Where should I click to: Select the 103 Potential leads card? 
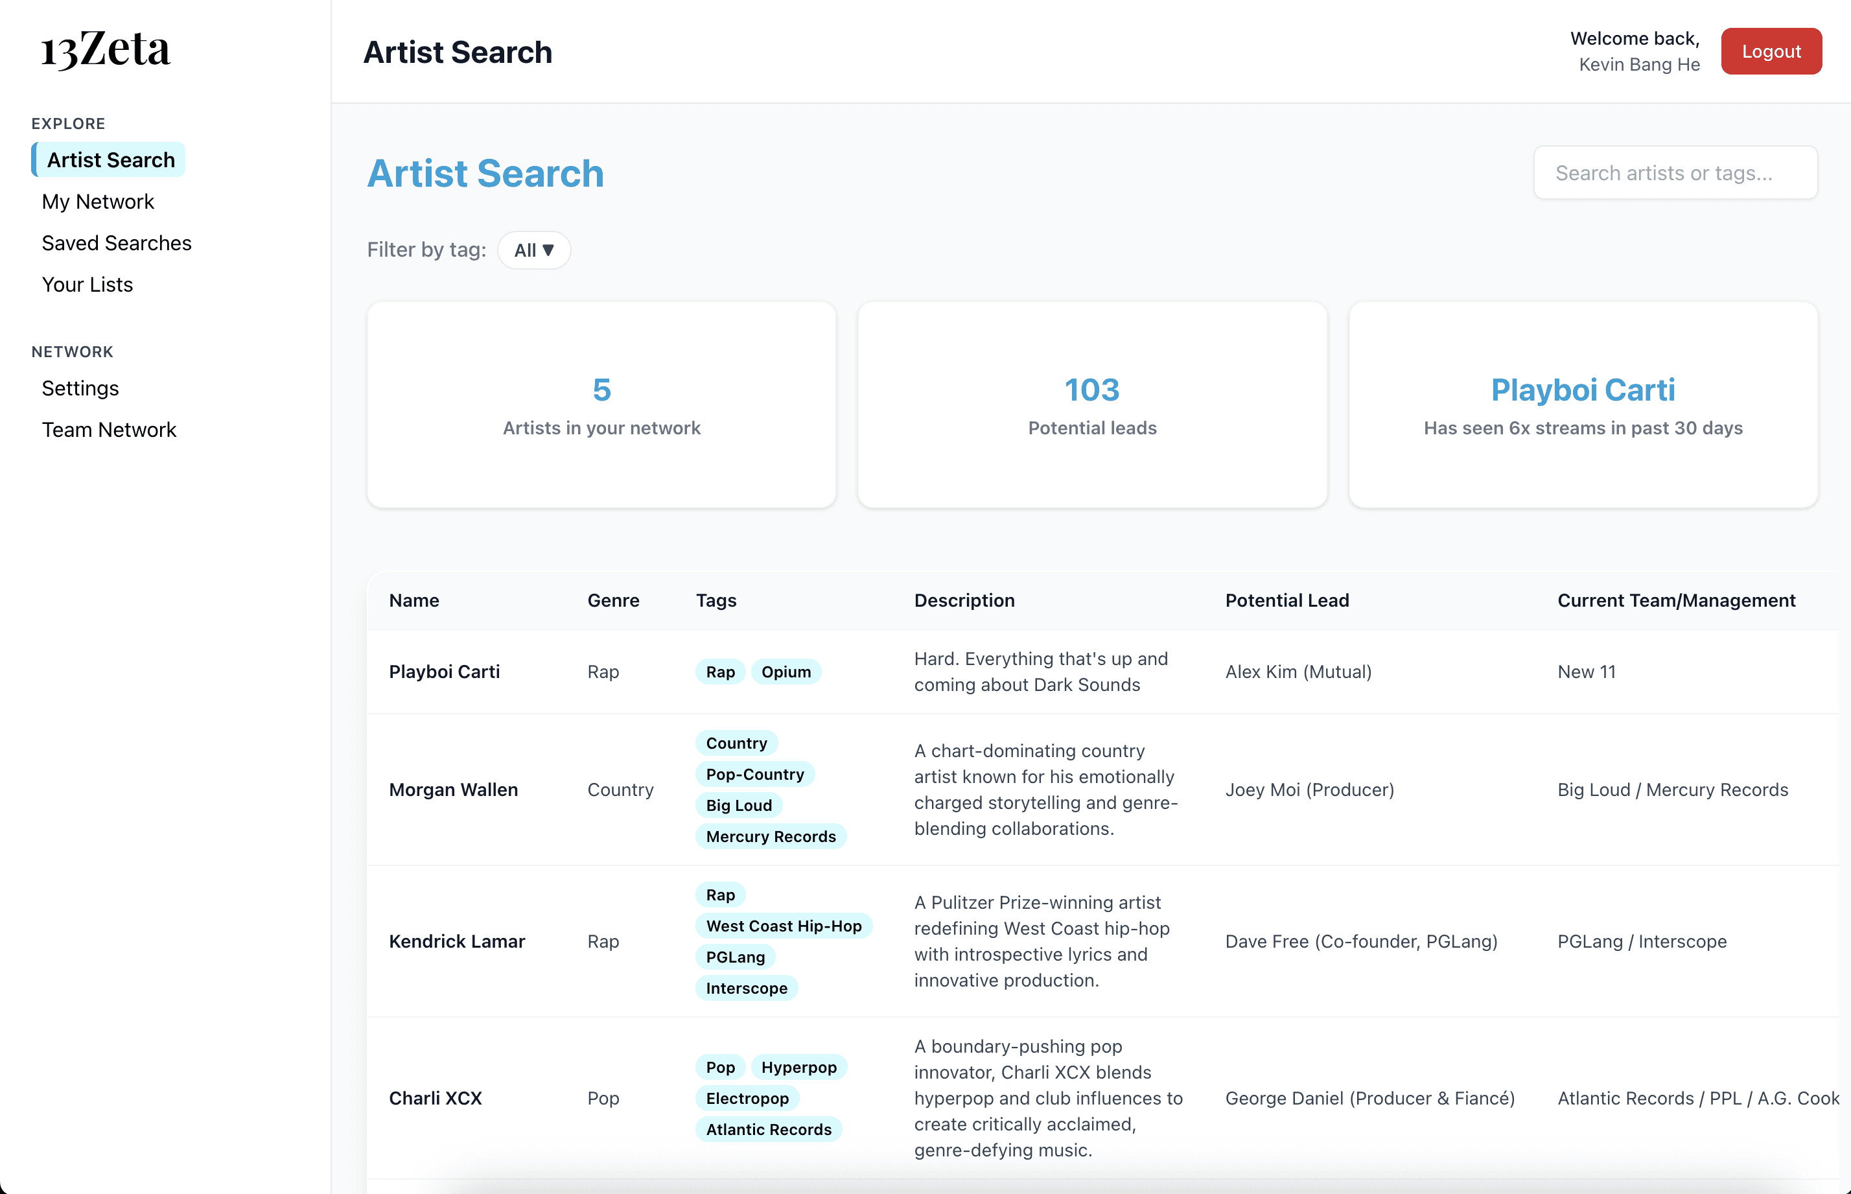(x=1092, y=404)
